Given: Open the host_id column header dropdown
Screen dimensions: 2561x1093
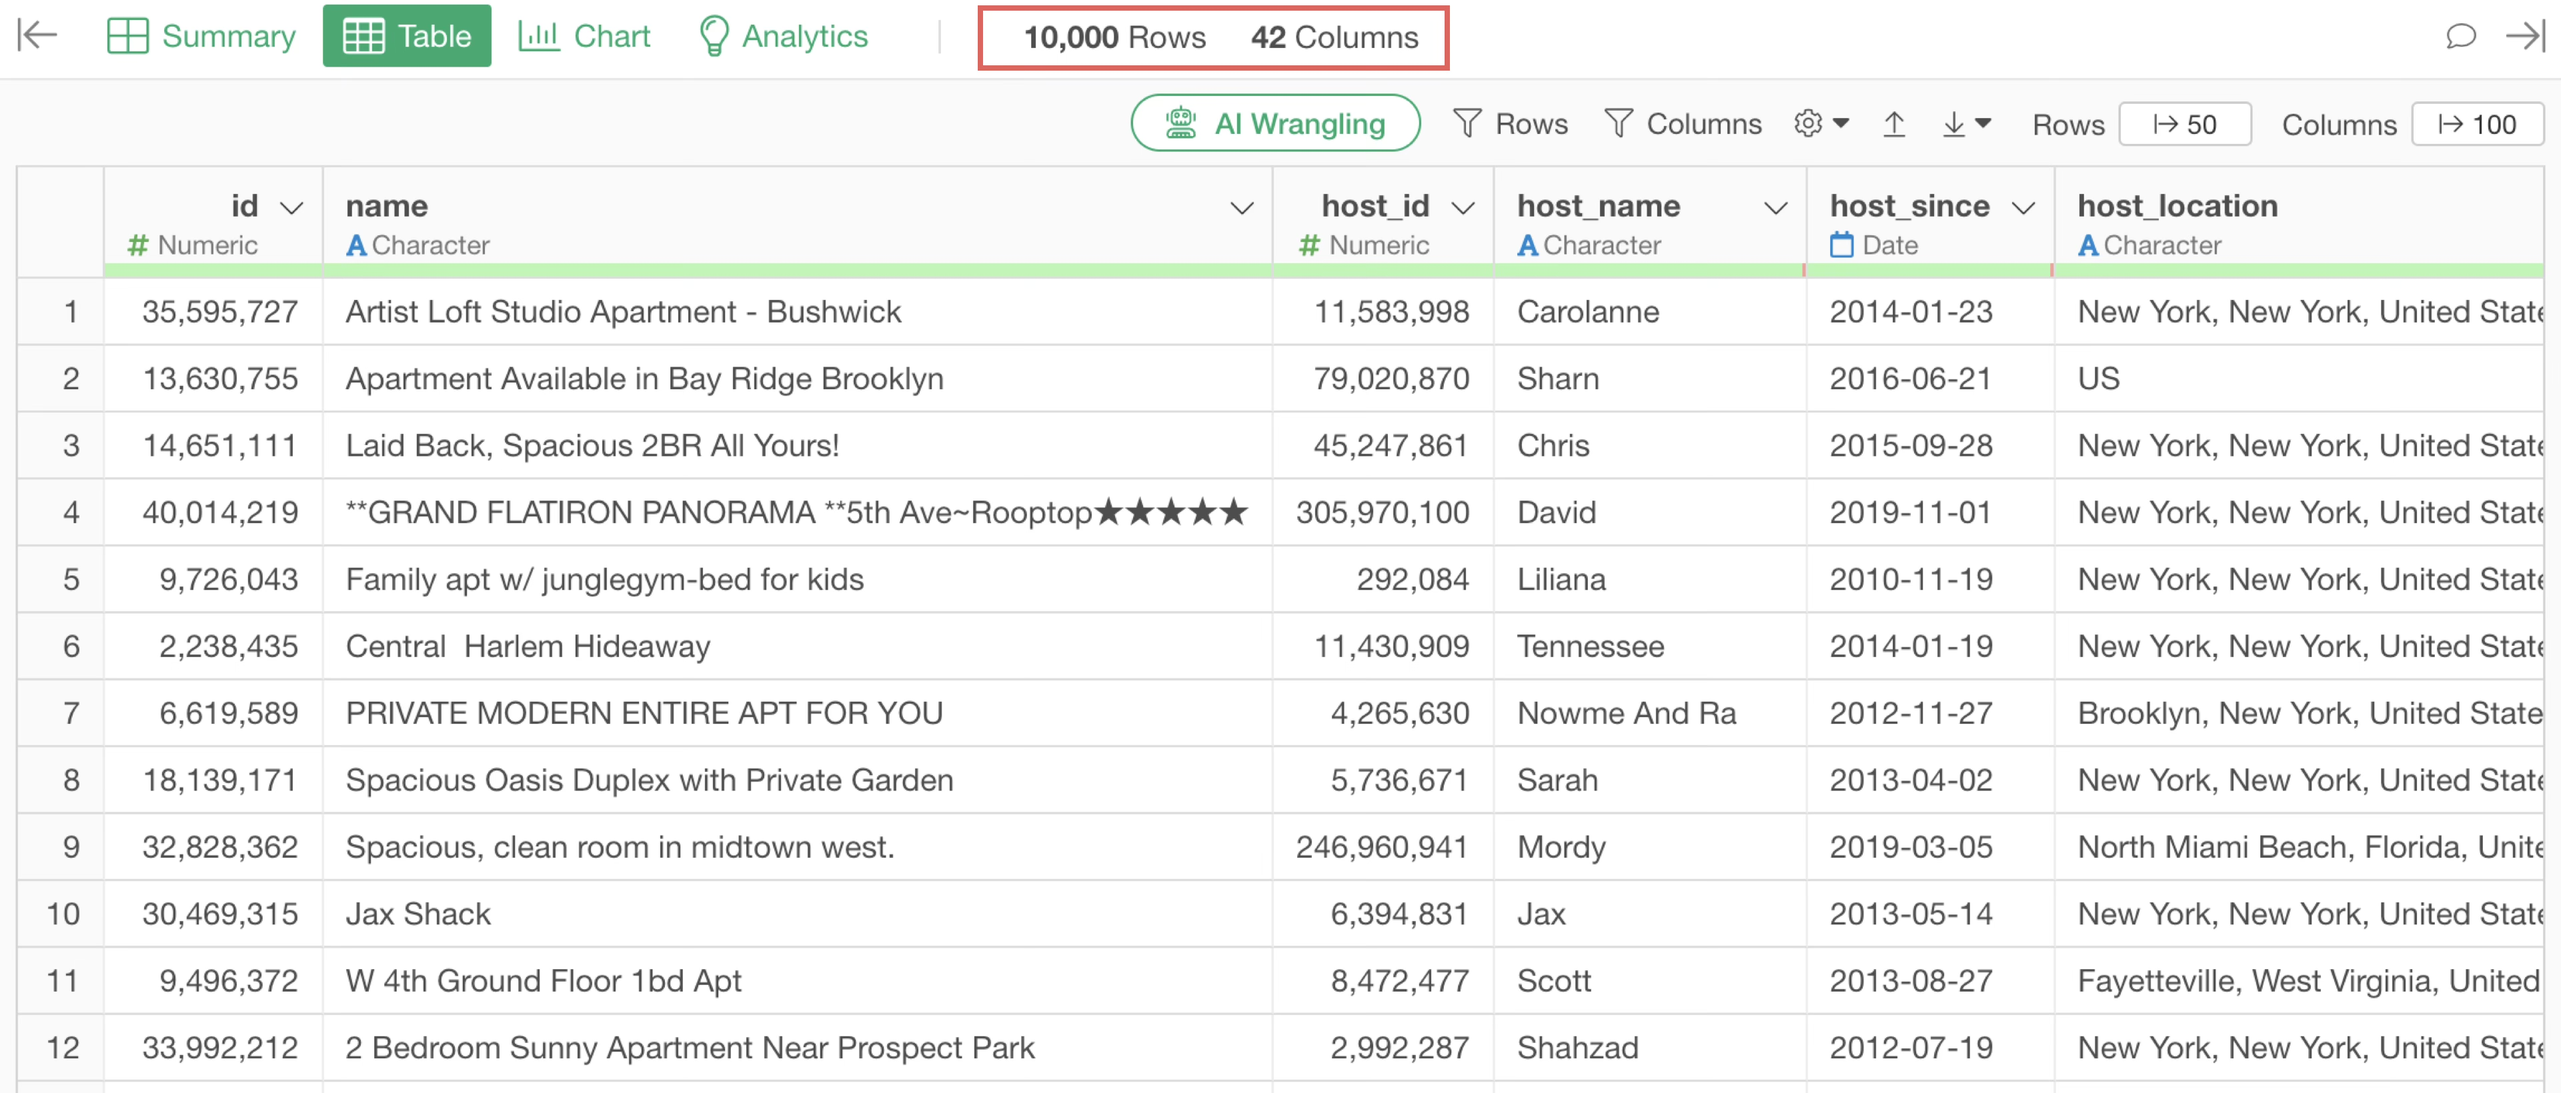Looking at the screenshot, I should click(x=1461, y=208).
